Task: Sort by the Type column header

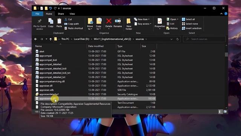Action: (128, 46)
